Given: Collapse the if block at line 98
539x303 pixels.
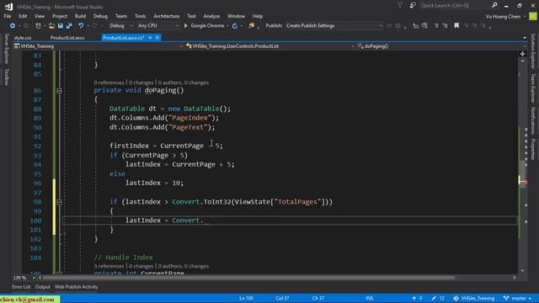Looking at the screenshot, I should [59, 202].
